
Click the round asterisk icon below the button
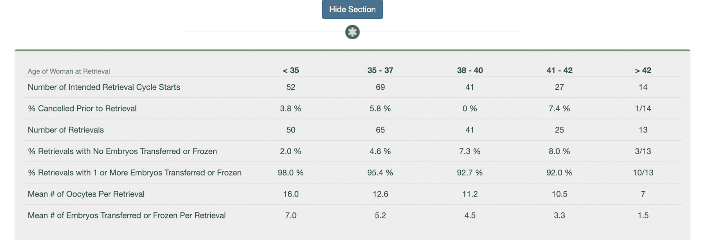[352, 32]
